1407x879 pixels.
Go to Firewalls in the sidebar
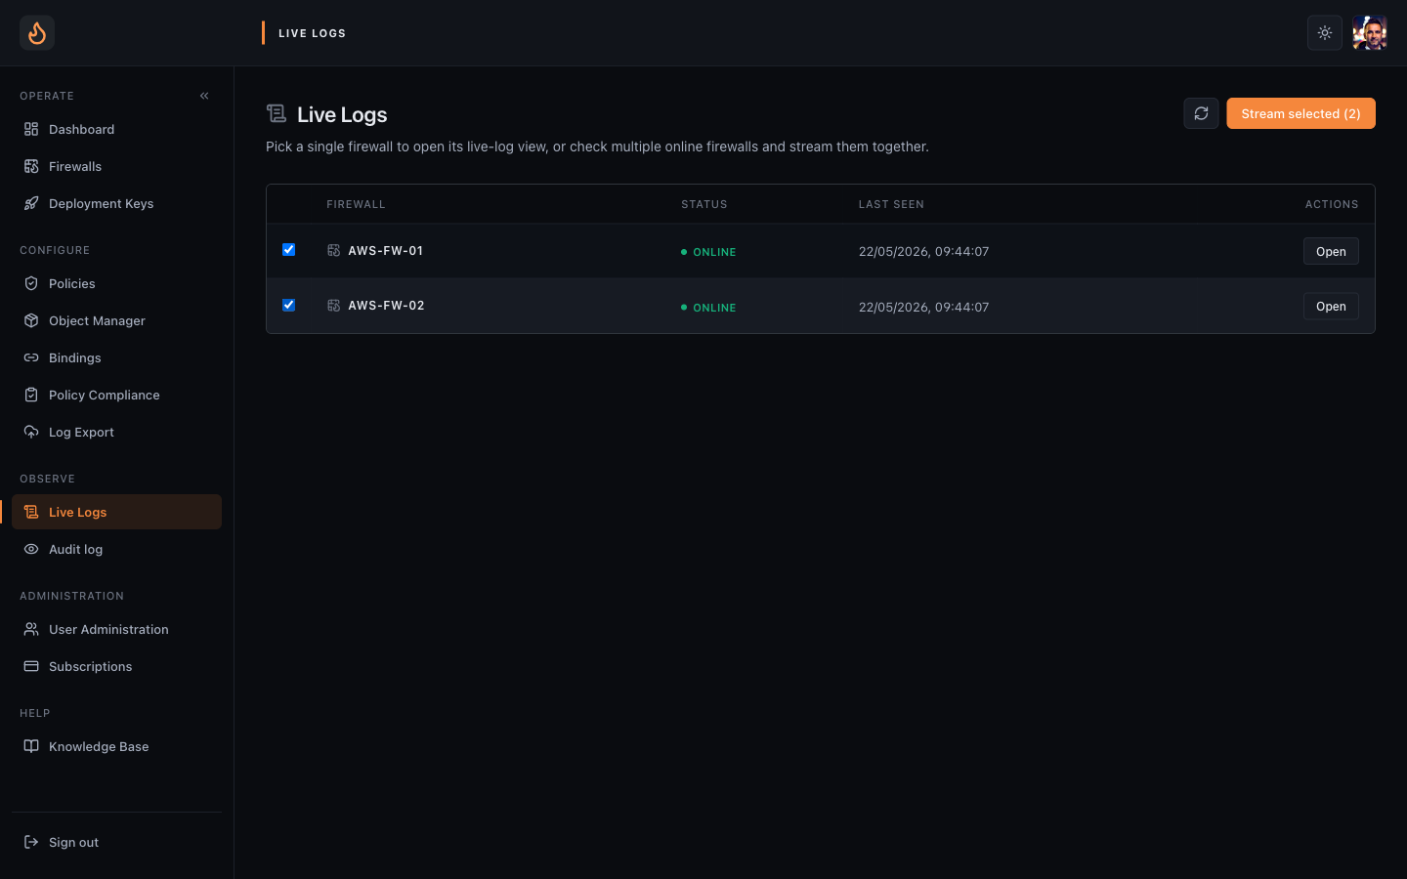coord(116,166)
